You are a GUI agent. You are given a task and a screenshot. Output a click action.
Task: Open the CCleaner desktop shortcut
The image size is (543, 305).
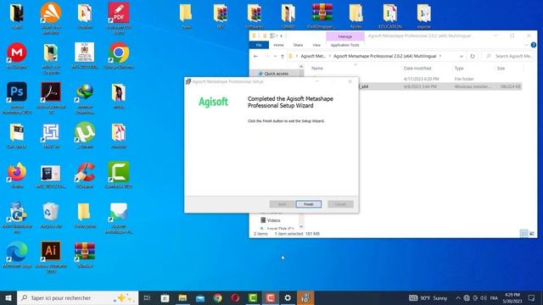85,175
